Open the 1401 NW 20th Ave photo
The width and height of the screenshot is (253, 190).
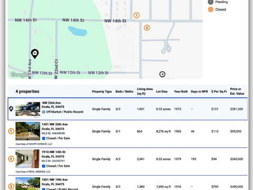click(x=28, y=131)
